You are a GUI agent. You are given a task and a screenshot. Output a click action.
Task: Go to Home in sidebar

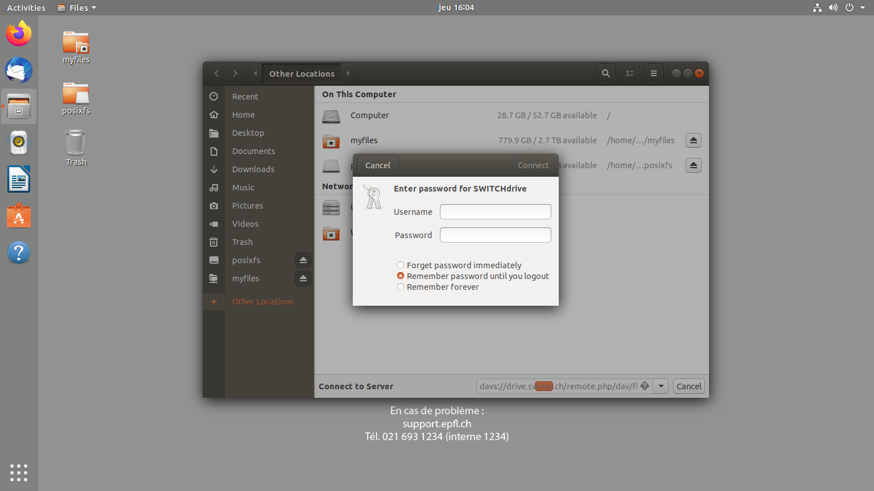(x=258, y=115)
